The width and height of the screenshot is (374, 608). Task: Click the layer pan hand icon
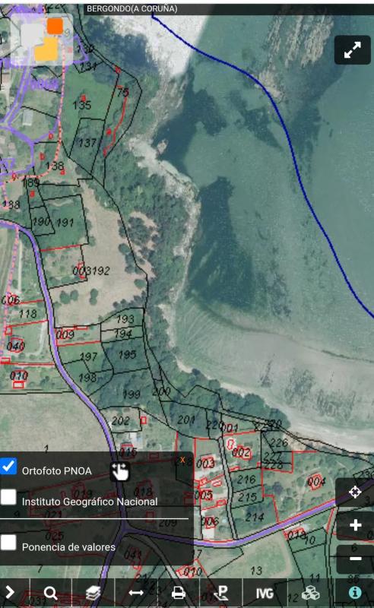tap(120, 471)
